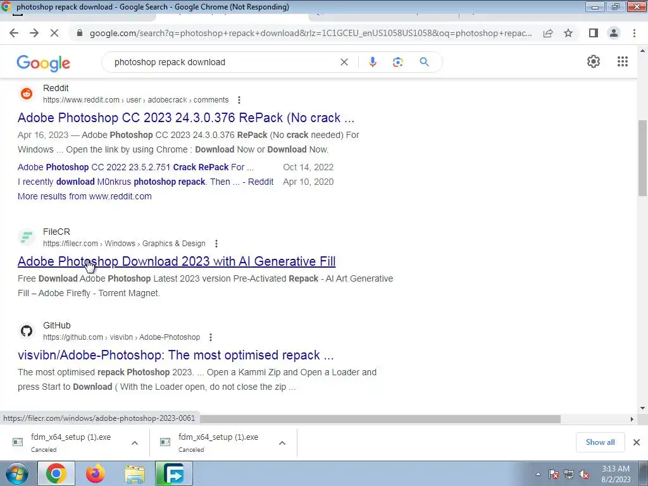
Task: Open more options for the FileCR result
Action: [x=216, y=244]
